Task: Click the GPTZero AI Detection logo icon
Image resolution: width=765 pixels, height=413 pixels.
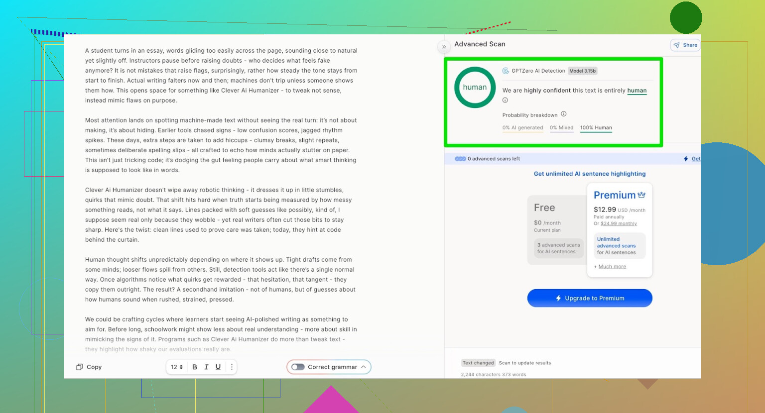Action: click(x=506, y=71)
